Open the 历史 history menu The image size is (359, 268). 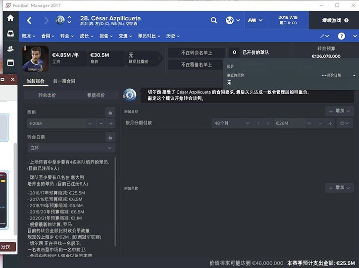(x=173, y=36)
